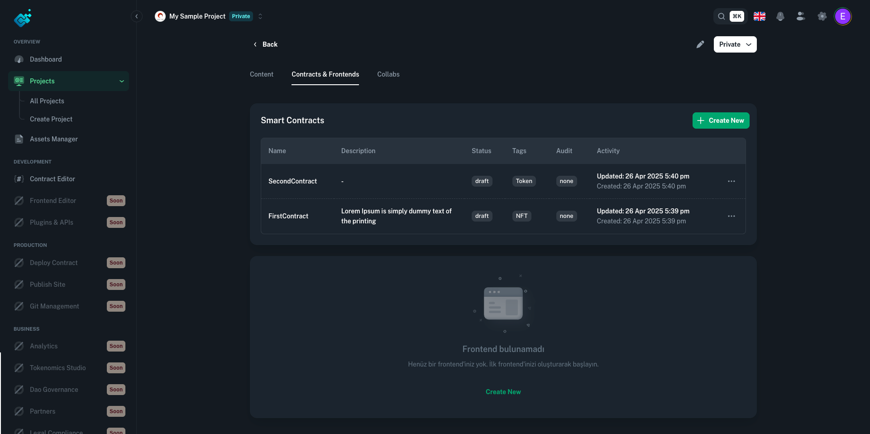Open Create Project in the sidebar

coord(51,119)
